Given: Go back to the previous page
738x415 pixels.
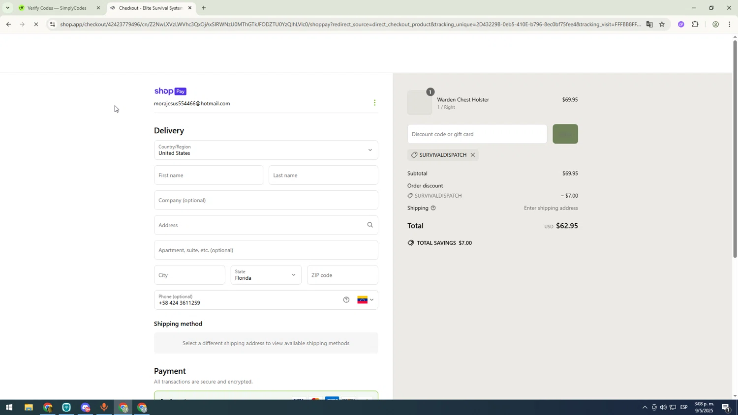Looking at the screenshot, I should 8,24.
